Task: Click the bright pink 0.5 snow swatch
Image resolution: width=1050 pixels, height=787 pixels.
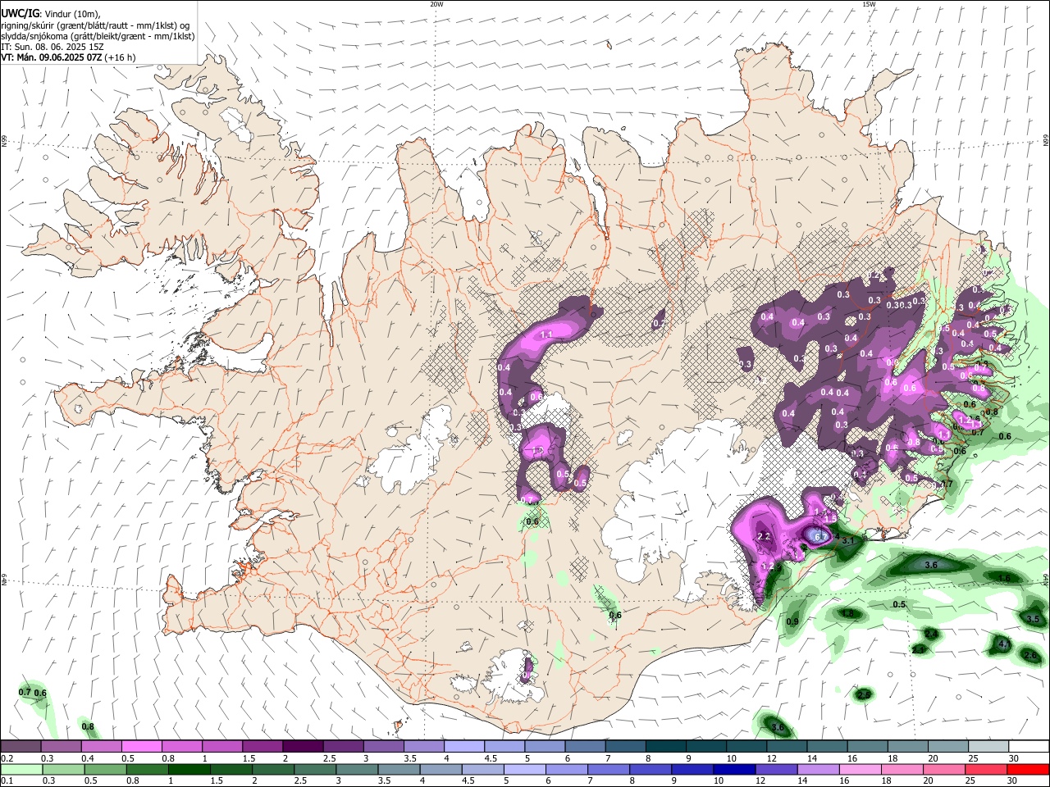Action: 141,746
